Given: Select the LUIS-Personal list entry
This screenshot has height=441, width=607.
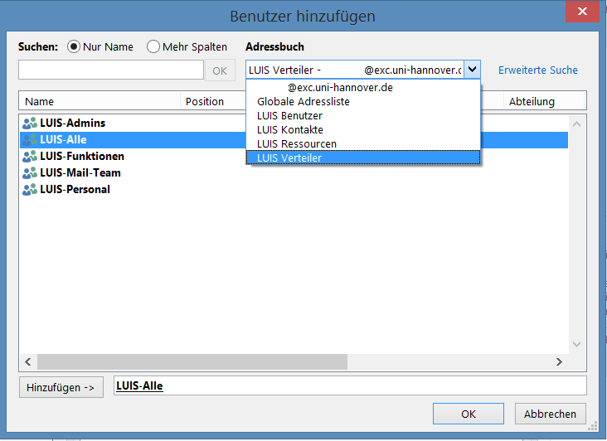Looking at the screenshot, I should click(x=294, y=190).
